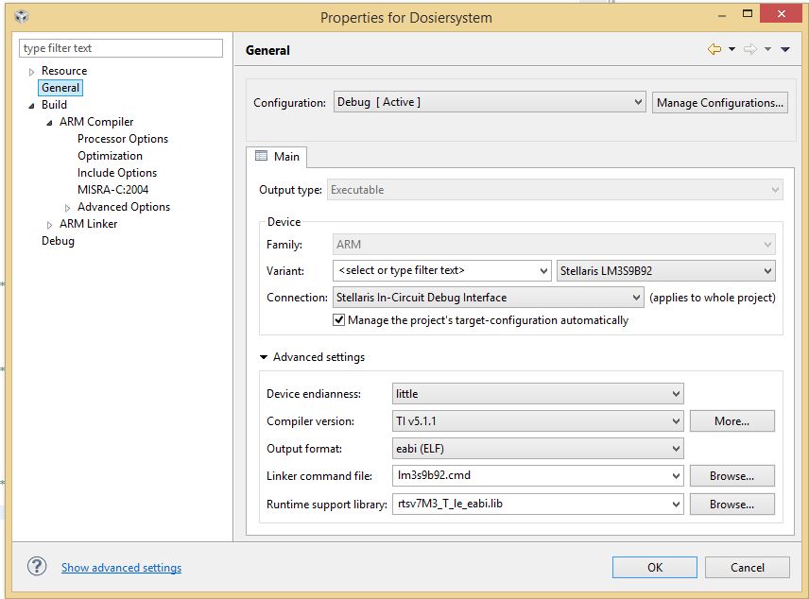The image size is (809, 599).
Task: Select the Debug tree item
Action: [58, 241]
